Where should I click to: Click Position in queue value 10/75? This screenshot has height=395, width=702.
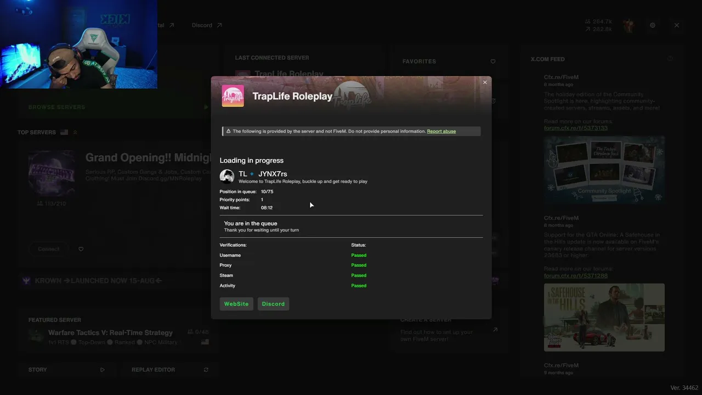point(267,192)
